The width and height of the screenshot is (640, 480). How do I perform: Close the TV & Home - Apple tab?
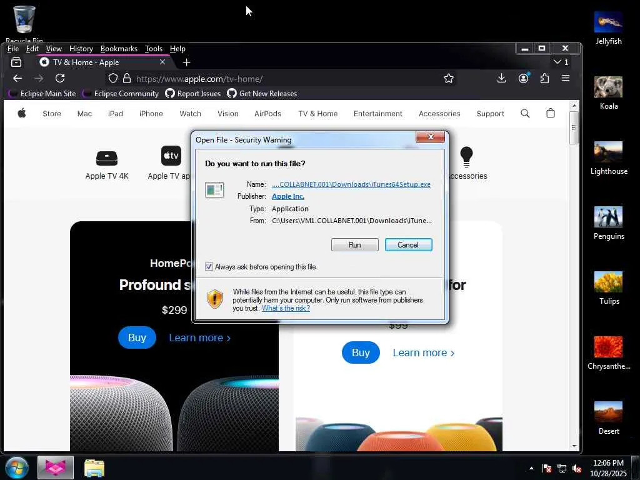[x=162, y=62]
